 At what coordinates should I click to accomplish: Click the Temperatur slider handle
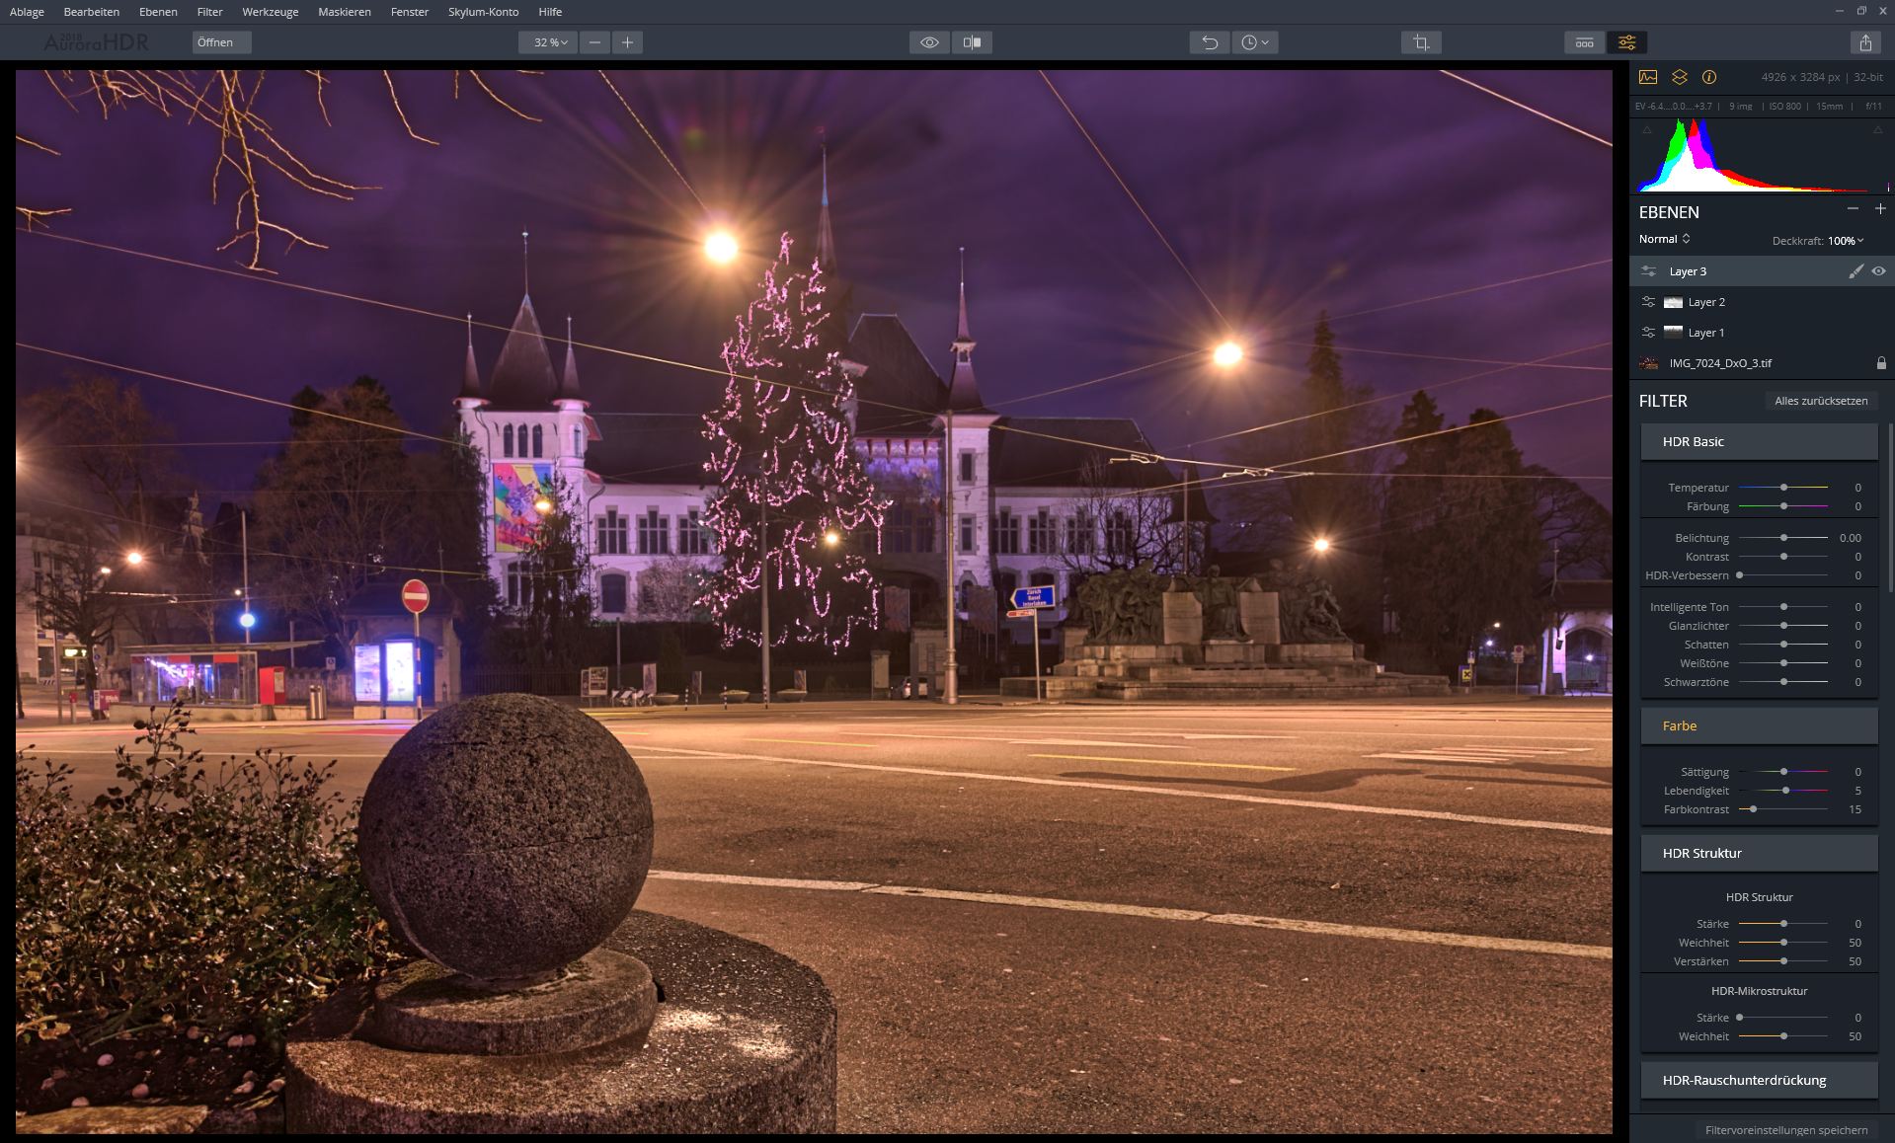pos(1783,488)
